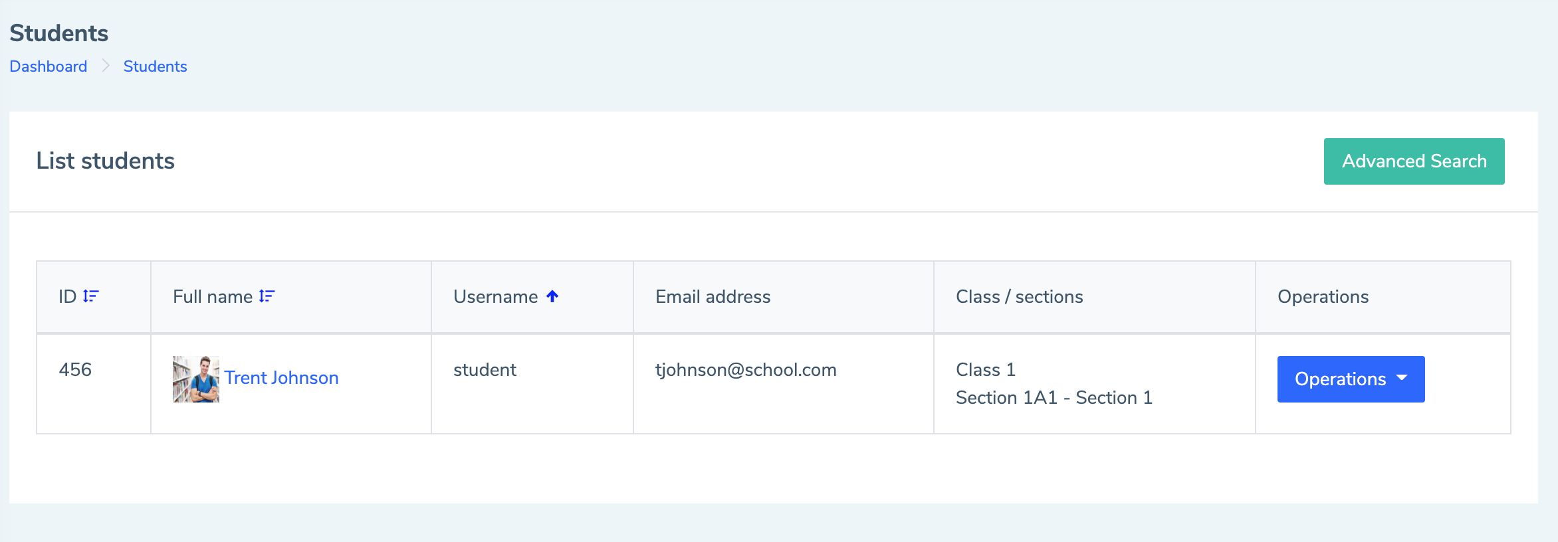
Task: Click the breadcrumb chevron separator
Action: [106, 66]
